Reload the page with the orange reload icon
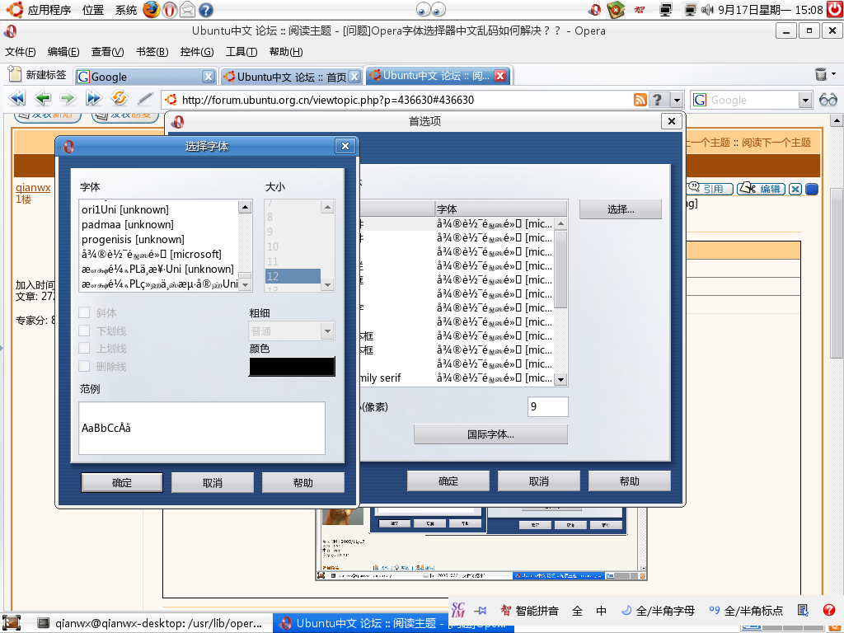Image resolution: width=844 pixels, height=633 pixels. tap(119, 99)
